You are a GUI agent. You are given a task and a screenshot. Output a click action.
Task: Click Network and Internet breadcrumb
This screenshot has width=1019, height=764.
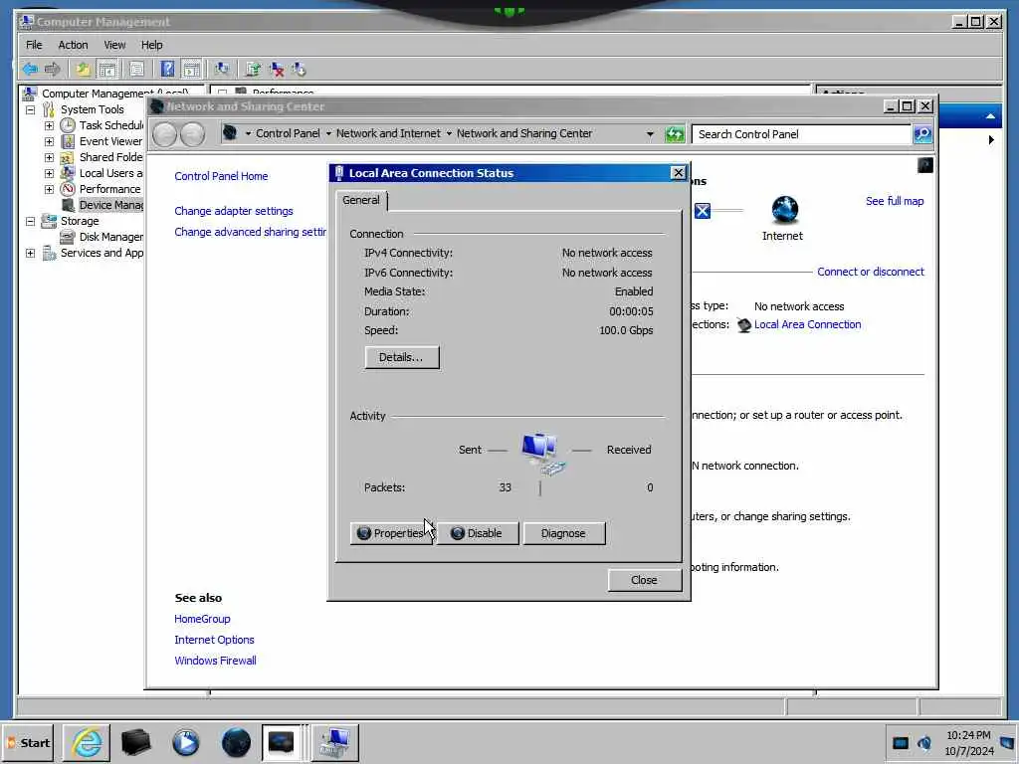point(388,134)
